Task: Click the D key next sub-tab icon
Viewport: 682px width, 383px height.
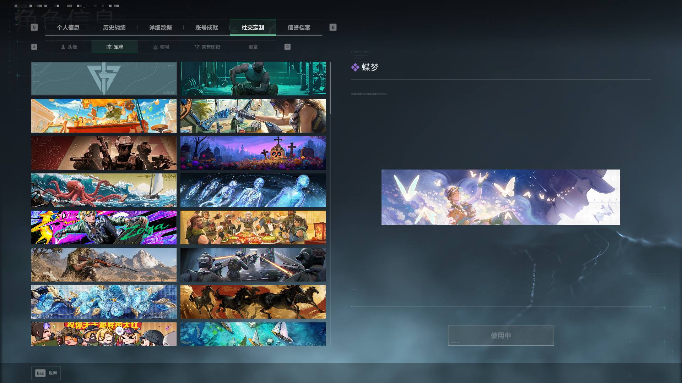Action: coord(287,47)
